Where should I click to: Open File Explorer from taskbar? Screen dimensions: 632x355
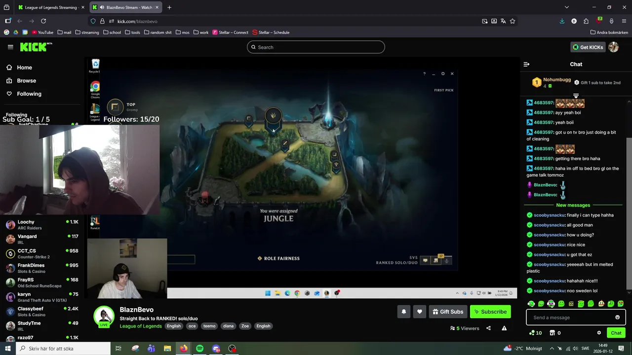(167, 349)
